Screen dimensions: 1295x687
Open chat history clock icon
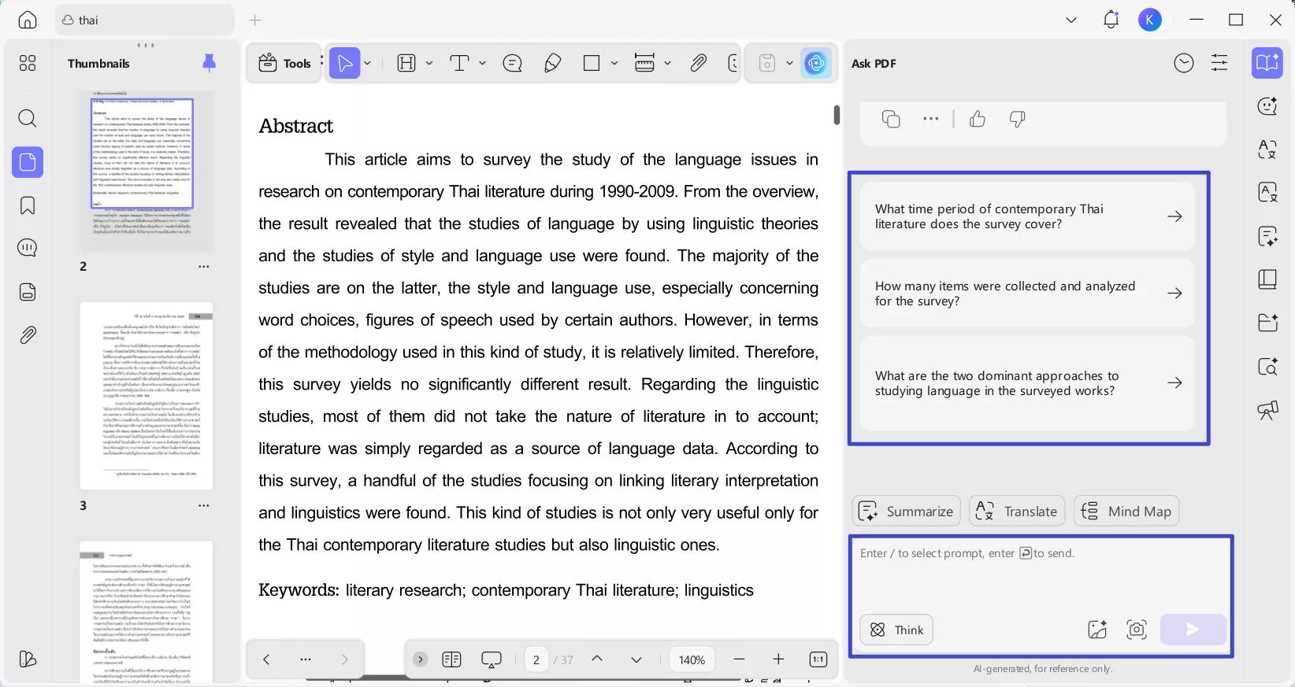[x=1184, y=63]
